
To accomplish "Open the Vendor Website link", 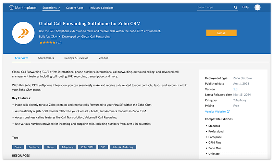I will pos(215,111).
